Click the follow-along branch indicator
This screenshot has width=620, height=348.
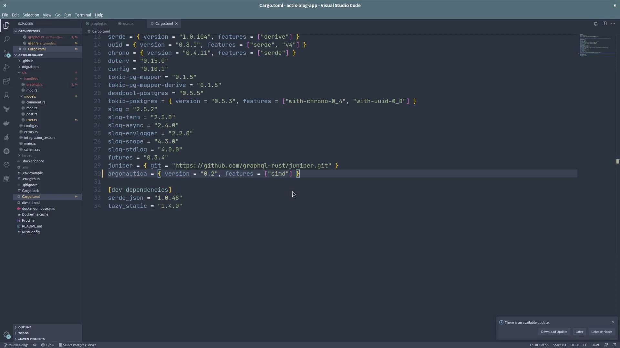pyautogui.click(x=16, y=345)
